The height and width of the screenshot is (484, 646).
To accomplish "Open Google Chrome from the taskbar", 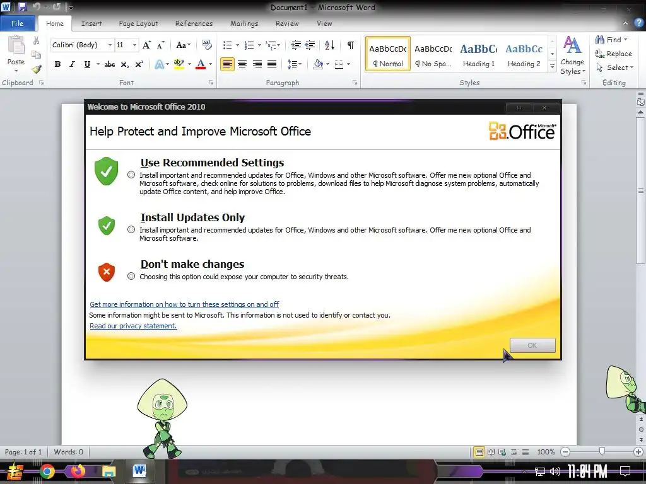I will (x=47, y=471).
